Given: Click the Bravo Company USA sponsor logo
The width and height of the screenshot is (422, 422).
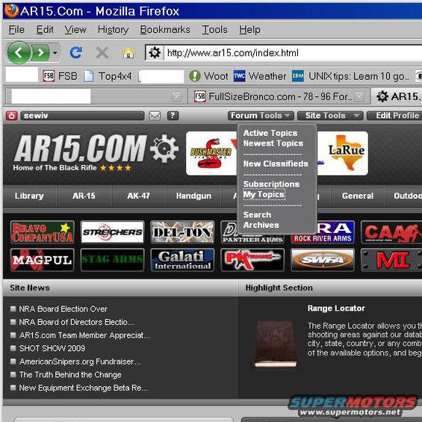Looking at the screenshot, I should pos(43,232).
